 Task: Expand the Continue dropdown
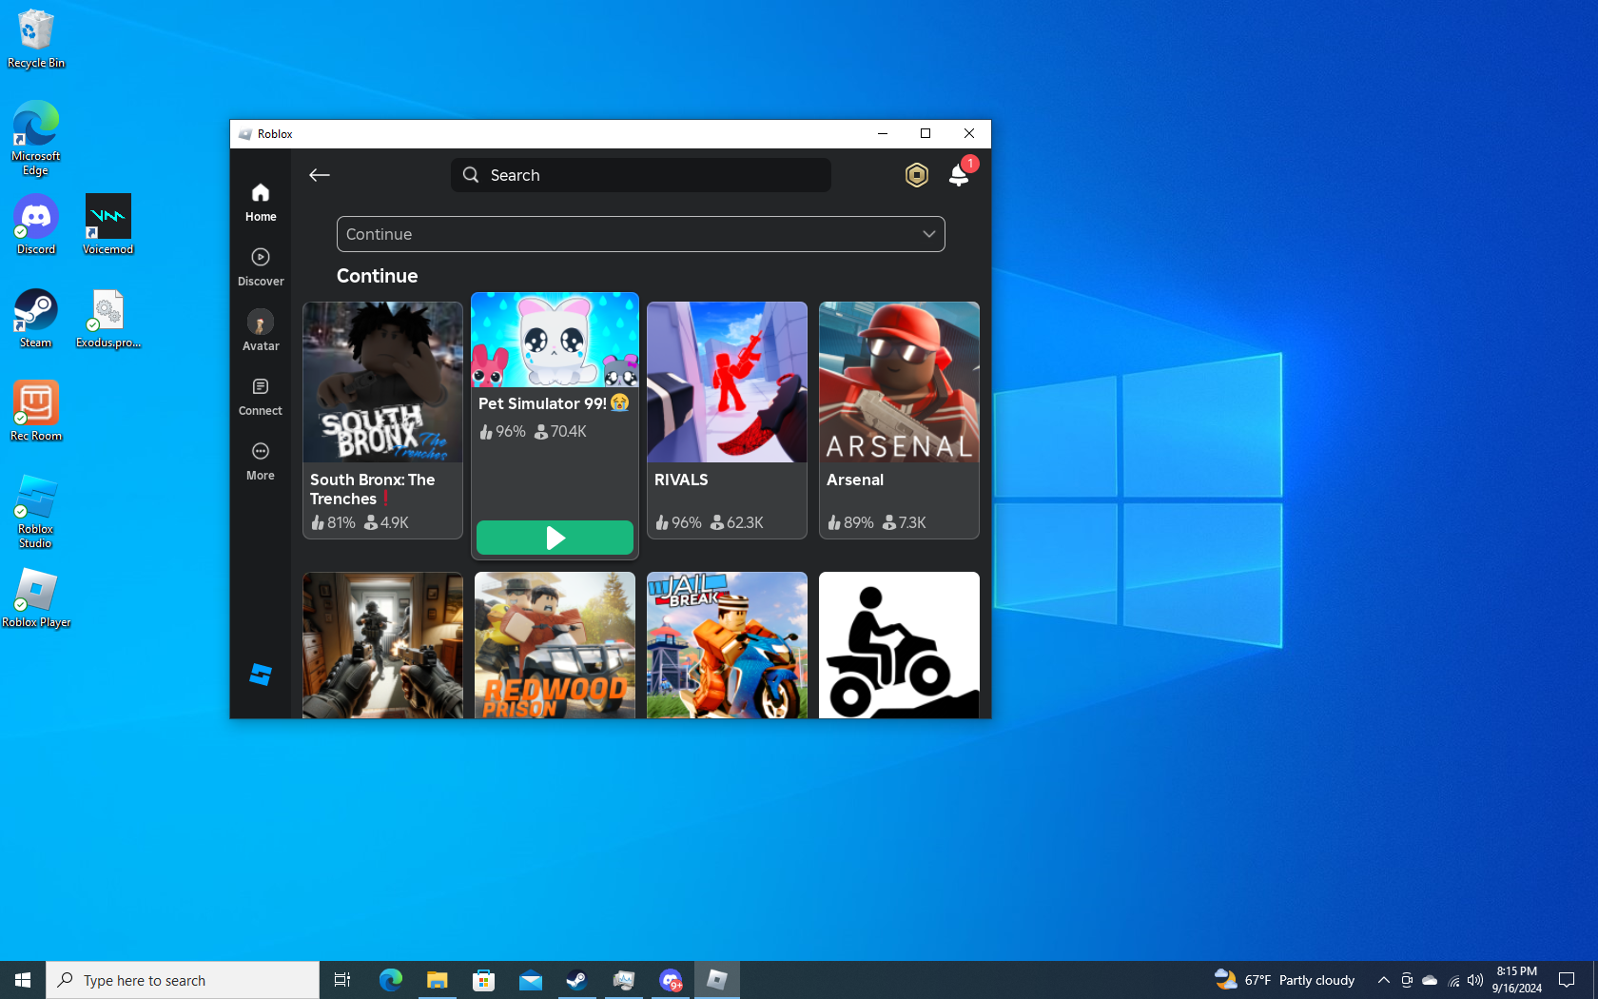pyautogui.click(x=641, y=234)
